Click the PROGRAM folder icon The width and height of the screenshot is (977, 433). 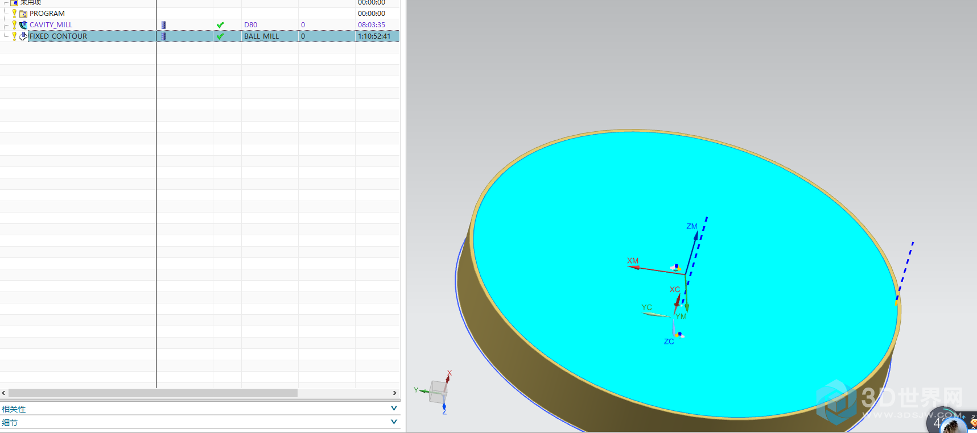pos(23,14)
